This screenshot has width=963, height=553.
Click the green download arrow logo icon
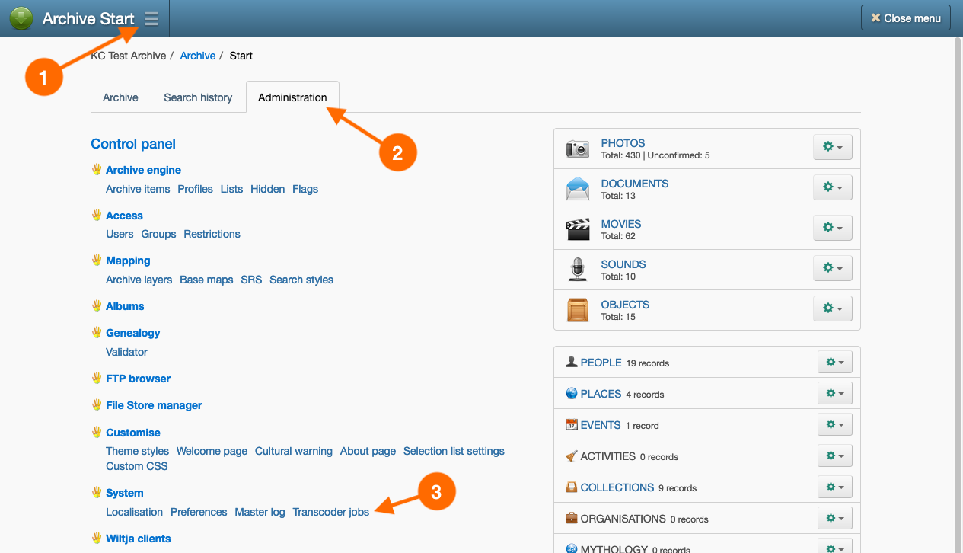[x=21, y=18]
